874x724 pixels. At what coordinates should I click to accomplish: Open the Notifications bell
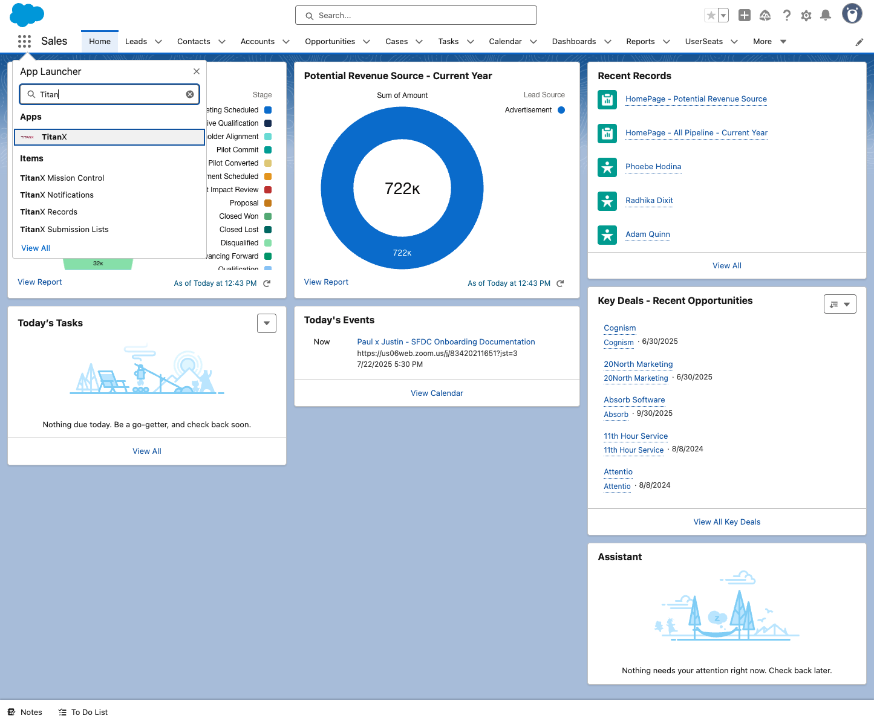(826, 16)
